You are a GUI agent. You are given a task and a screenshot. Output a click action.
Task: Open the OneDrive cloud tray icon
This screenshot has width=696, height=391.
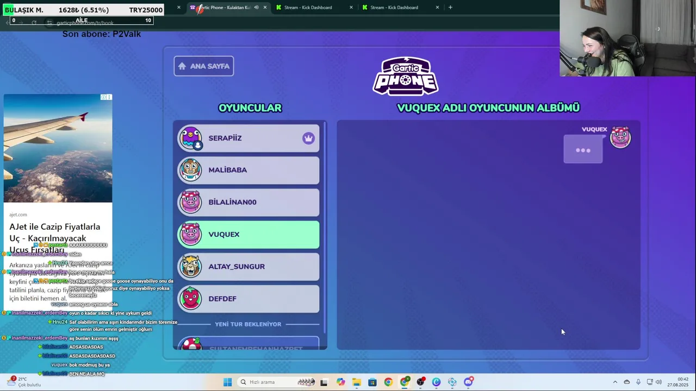pyautogui.click(x=627, y=382)
